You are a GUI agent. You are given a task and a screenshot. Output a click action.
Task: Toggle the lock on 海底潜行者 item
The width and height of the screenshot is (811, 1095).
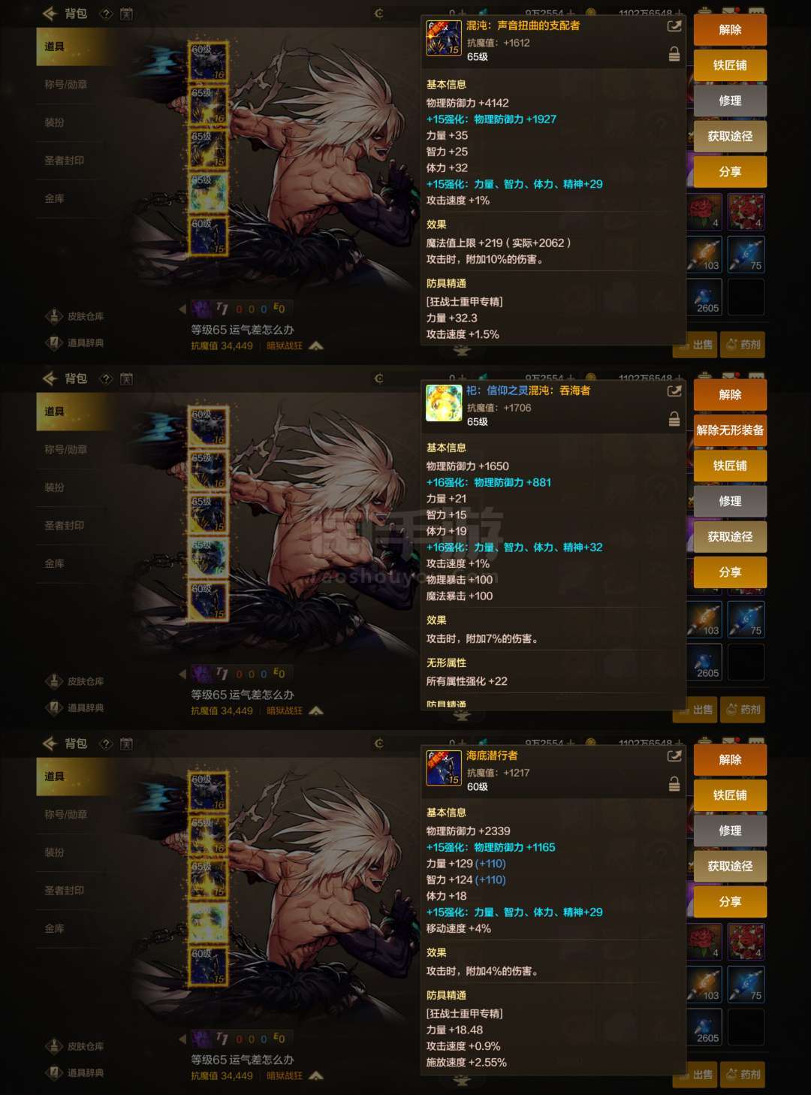pyautogui.click(x=674, y=784)
